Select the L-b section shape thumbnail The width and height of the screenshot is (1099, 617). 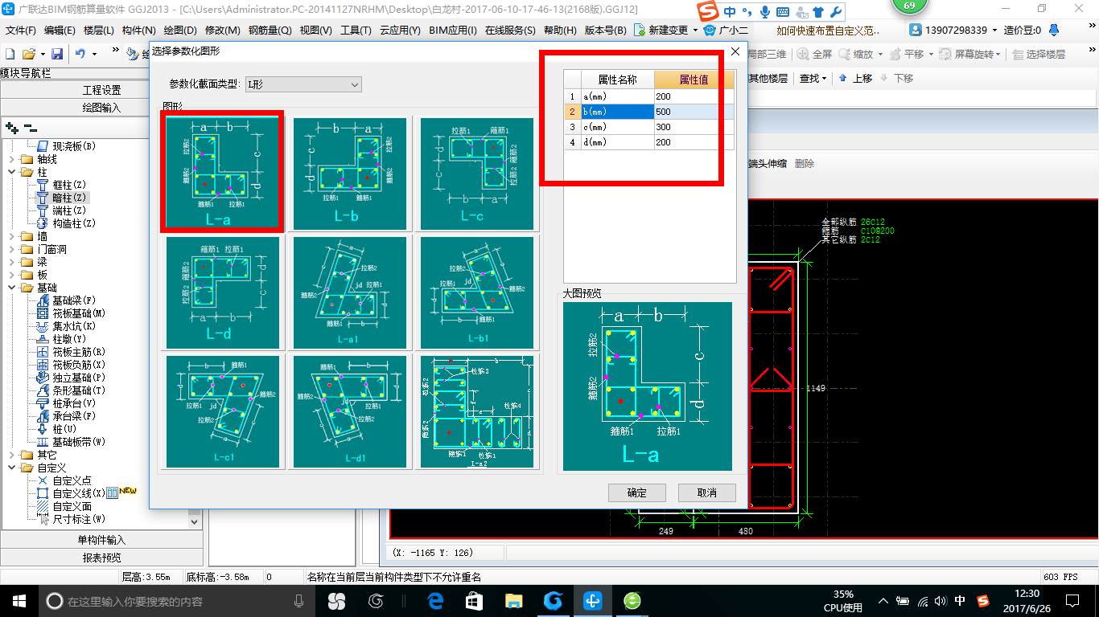tap(350, 174)
